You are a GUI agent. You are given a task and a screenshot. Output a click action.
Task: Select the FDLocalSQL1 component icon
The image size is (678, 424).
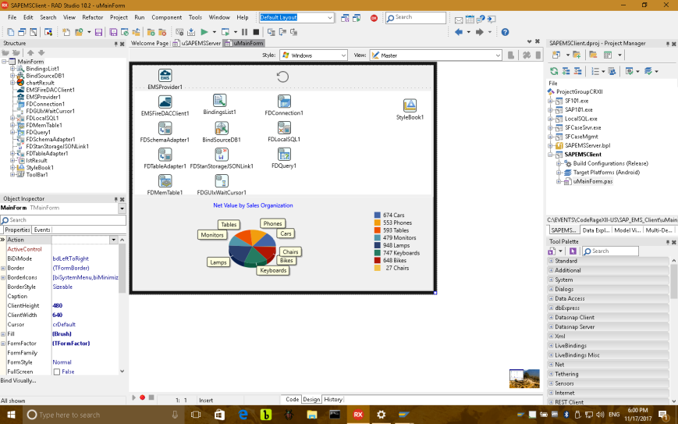[x=284, y=127]
